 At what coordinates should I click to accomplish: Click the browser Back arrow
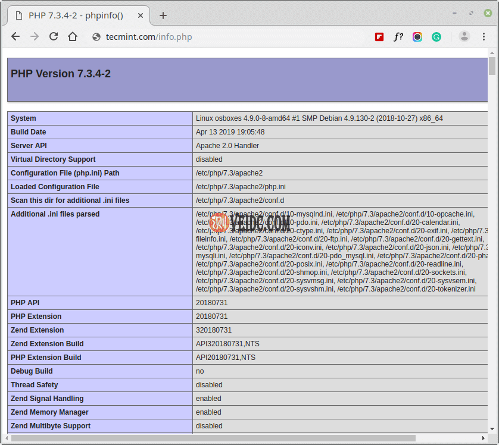pos(15,37)
